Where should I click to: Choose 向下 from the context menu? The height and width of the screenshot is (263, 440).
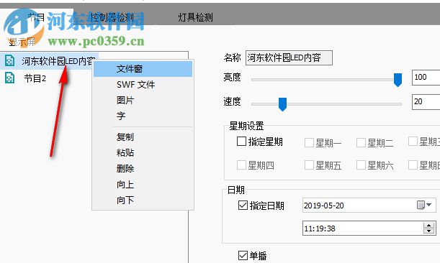pyautogui.click(x=143, y=200)
